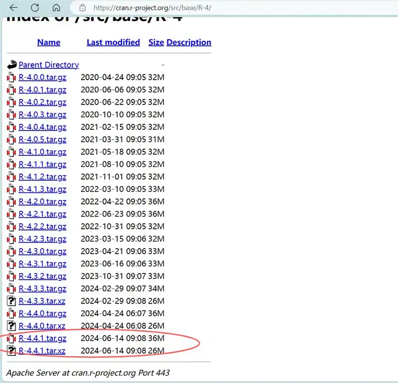Download R-4.4.1.tar.xz

point(42,351)
